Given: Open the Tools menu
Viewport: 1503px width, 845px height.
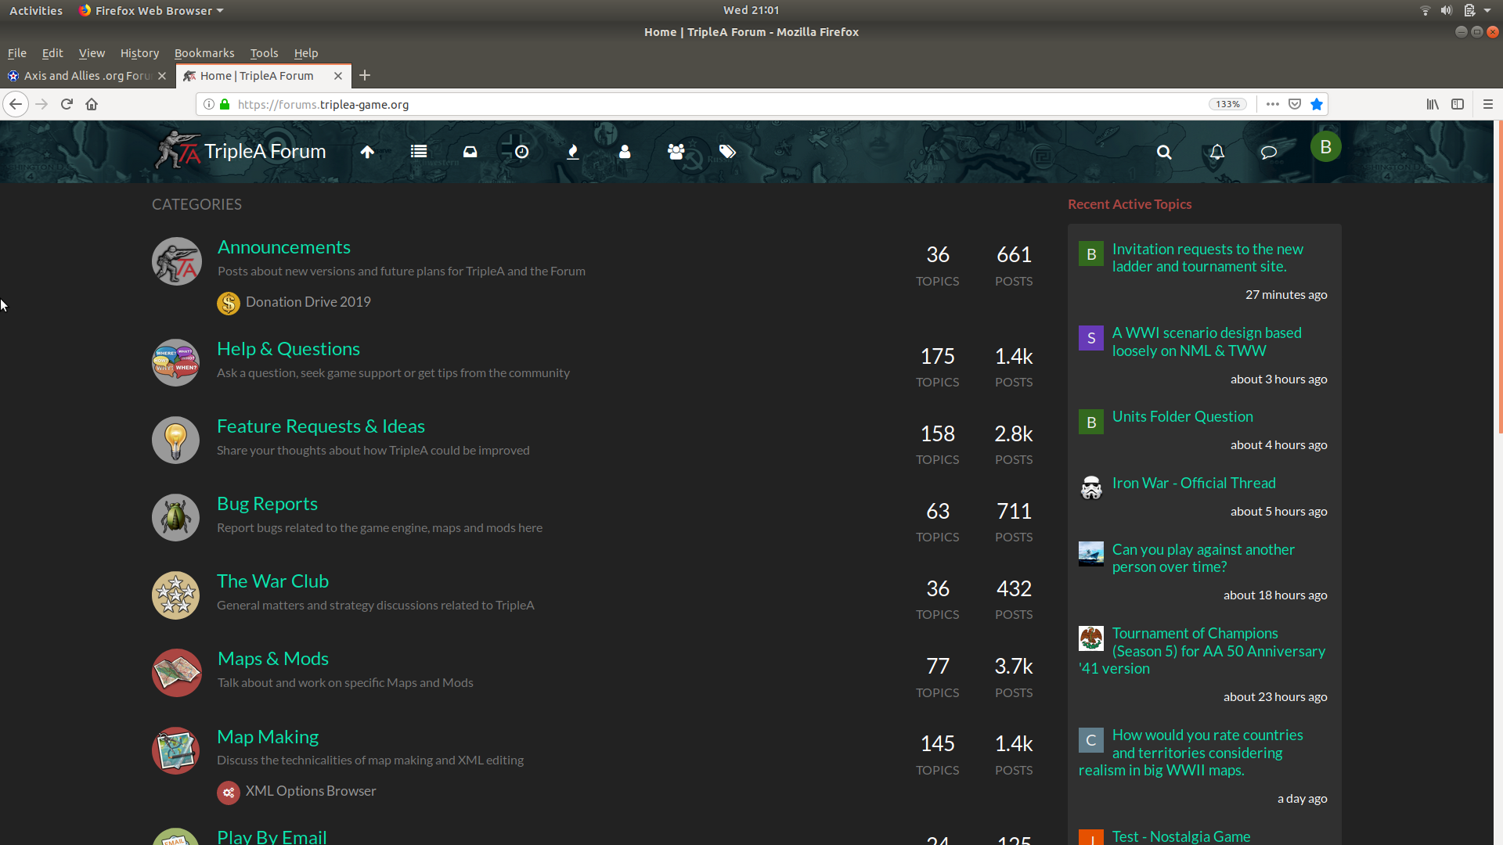Looking at the screenshot, I should [264, 53].
